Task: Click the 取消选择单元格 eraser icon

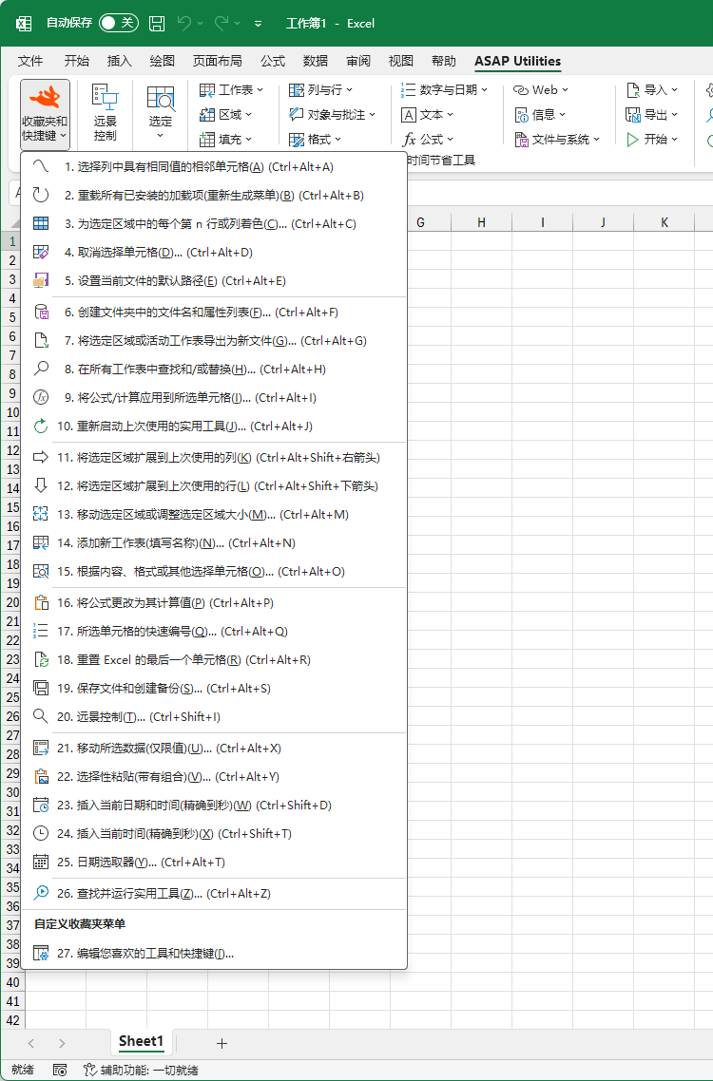Action: (42, 253)
